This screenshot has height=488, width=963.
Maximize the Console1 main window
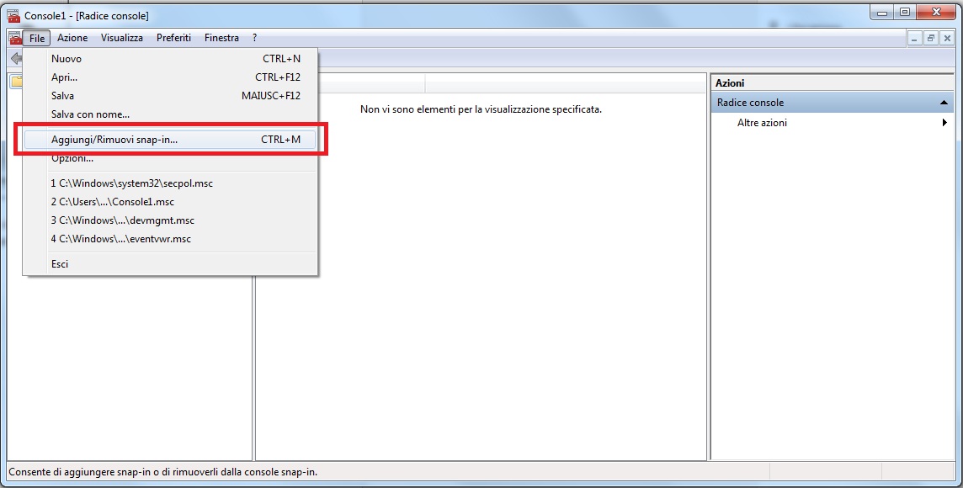point(905,12)
